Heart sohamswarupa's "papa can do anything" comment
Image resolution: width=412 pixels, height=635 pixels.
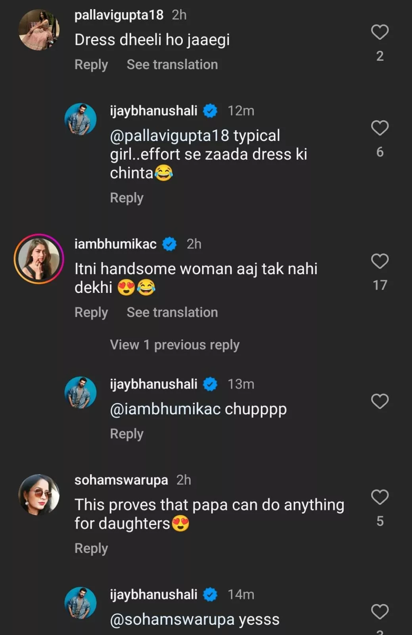pyautogui.click(x=379, y=497)
